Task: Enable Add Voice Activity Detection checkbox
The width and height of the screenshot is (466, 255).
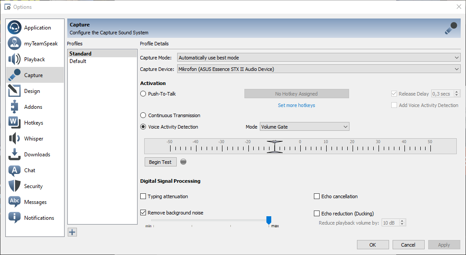Action: point(394,105)
